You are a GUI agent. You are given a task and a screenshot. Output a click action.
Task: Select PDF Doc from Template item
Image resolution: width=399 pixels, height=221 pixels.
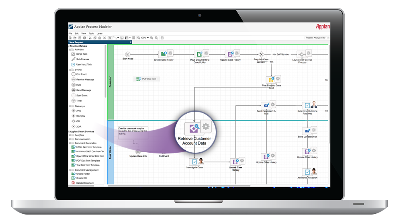coord(88,160)
